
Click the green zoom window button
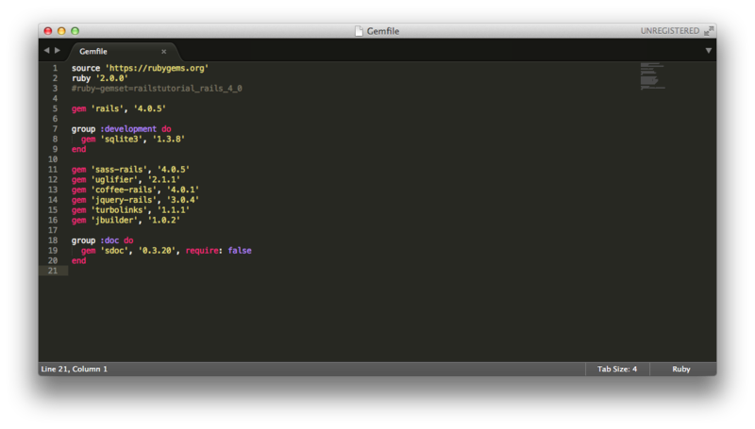75,31
